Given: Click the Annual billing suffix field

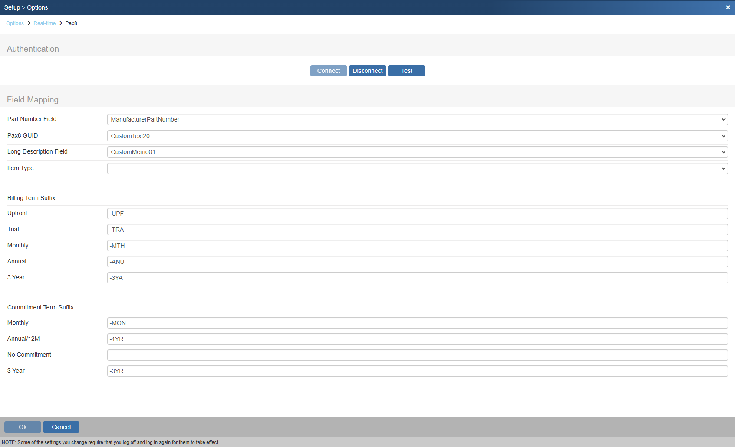Looking at the screenshot, I should (x=417, y=262).
